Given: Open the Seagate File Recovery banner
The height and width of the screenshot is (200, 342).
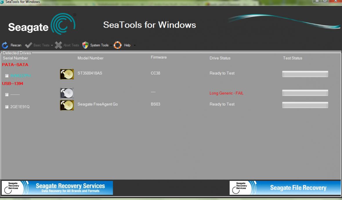Looking at the screenshot, I should pos(285,188).
